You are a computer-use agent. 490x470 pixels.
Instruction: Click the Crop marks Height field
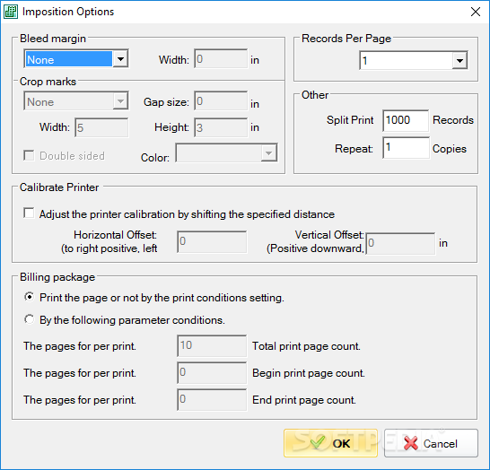[x=221, y=127]
